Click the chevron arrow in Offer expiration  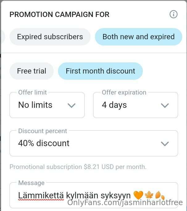pos(165,106)
